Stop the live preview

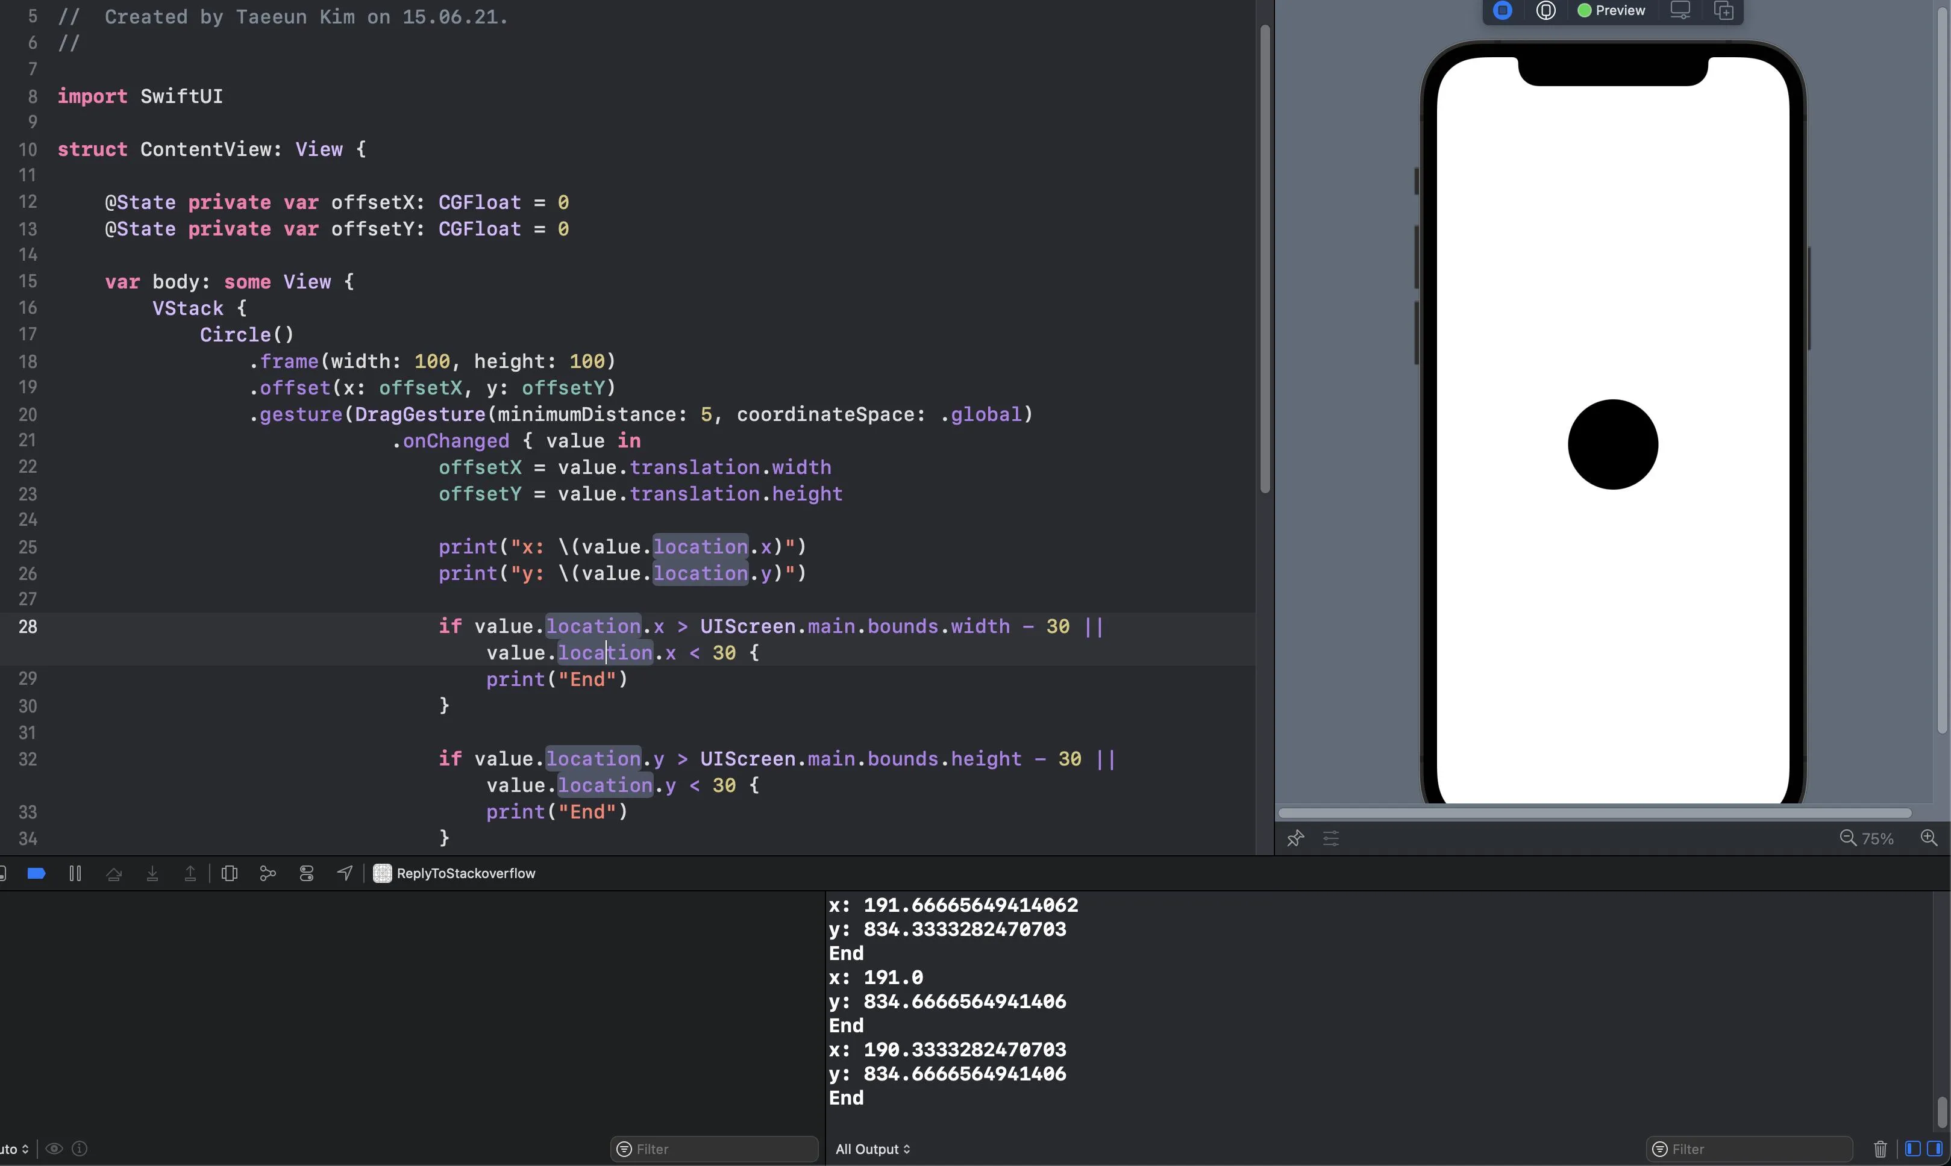coord(1502,11)
